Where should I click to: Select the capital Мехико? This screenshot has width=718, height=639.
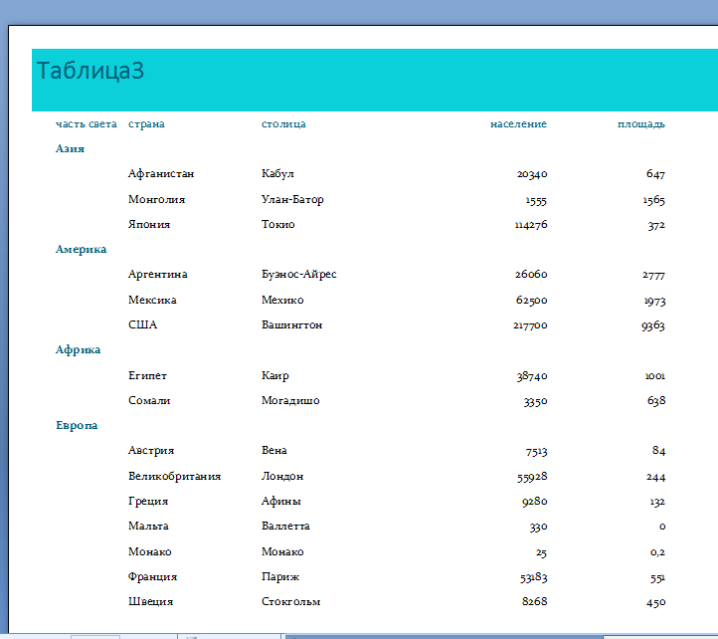[282, 300]
